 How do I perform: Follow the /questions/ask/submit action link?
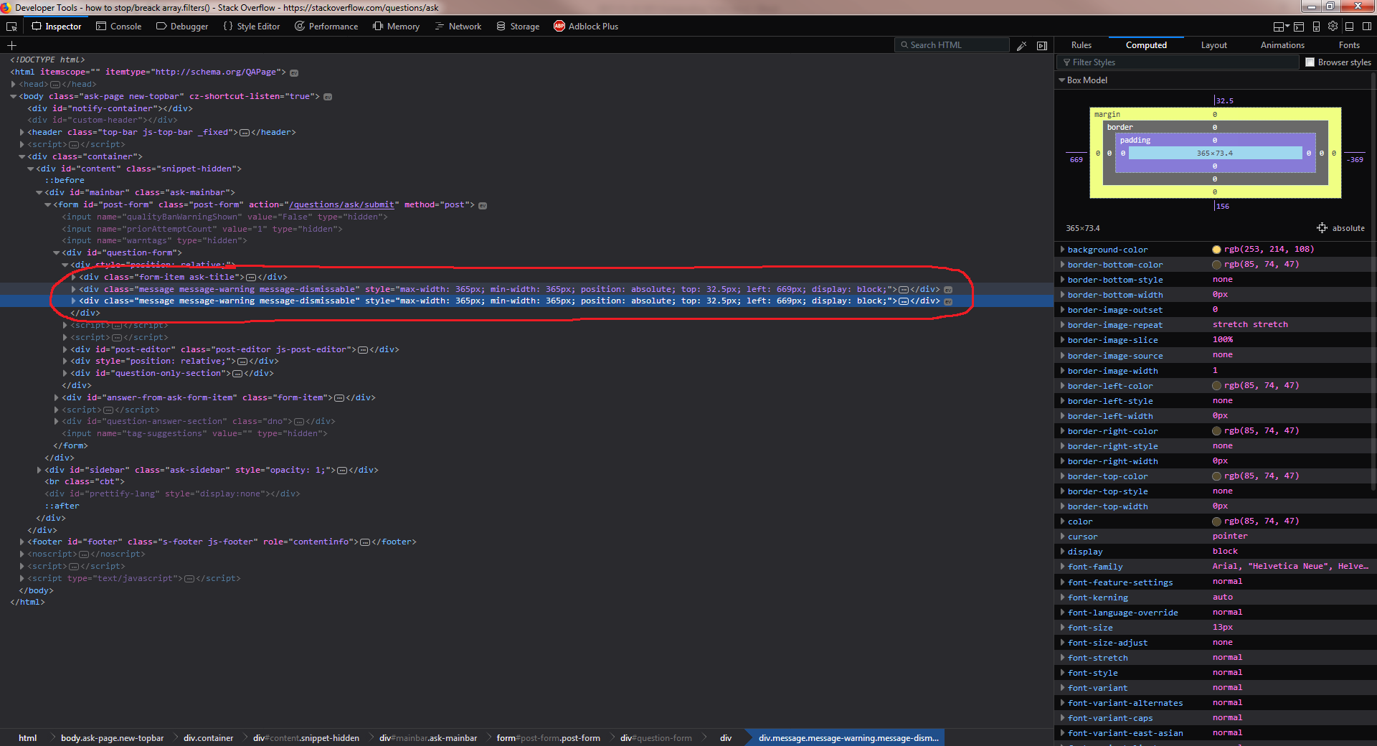click(341, 205)
